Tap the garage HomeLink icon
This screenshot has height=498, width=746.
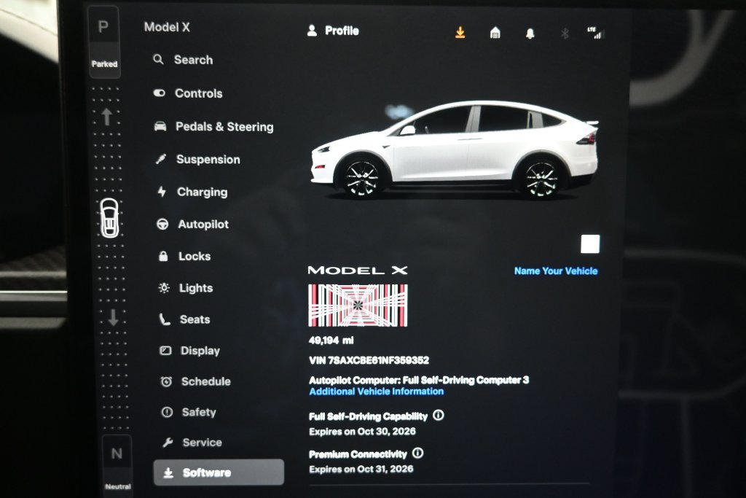(495, 33)
